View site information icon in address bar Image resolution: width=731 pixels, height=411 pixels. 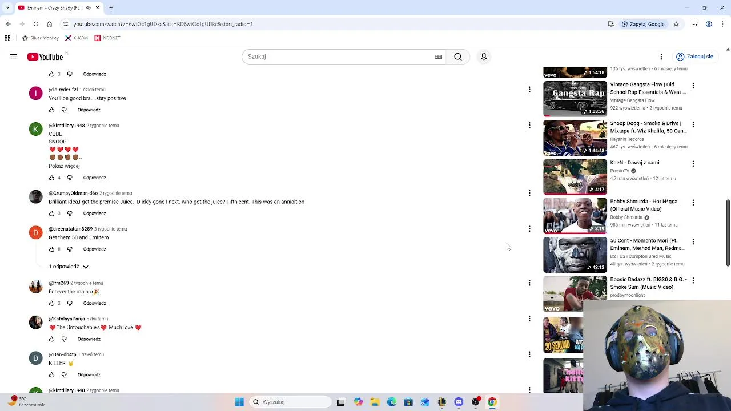(x=66, y=24)
